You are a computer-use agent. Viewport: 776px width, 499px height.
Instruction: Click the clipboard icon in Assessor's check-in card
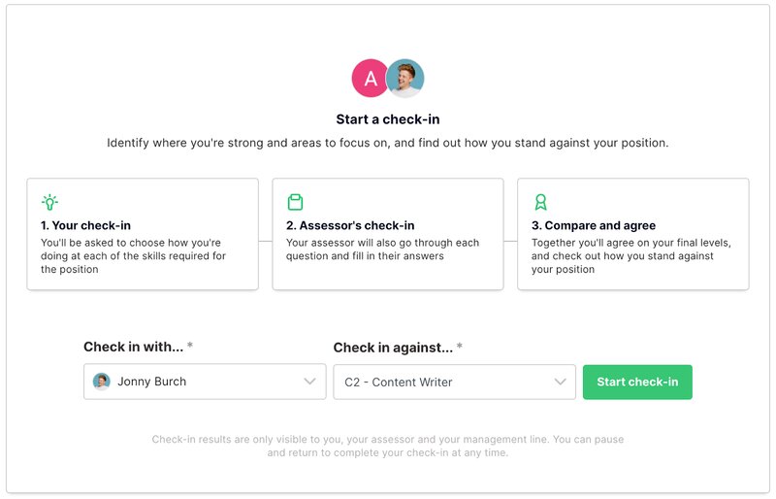coord(295,202)
